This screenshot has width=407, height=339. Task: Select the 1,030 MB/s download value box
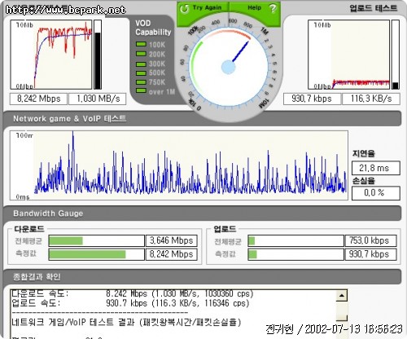[98, 99]
